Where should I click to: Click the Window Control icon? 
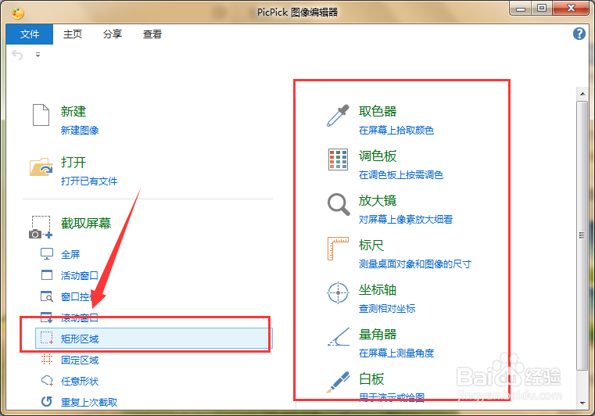point(47,296)
